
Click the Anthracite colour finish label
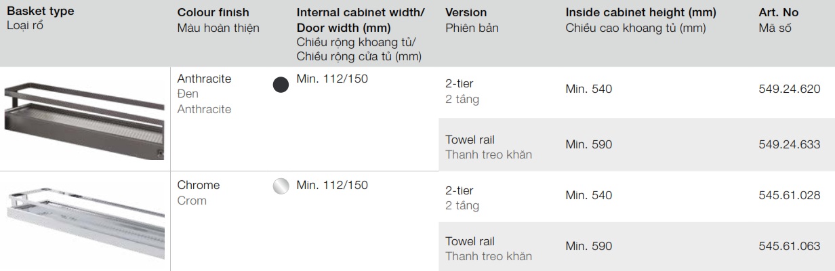tap(204, 79)
